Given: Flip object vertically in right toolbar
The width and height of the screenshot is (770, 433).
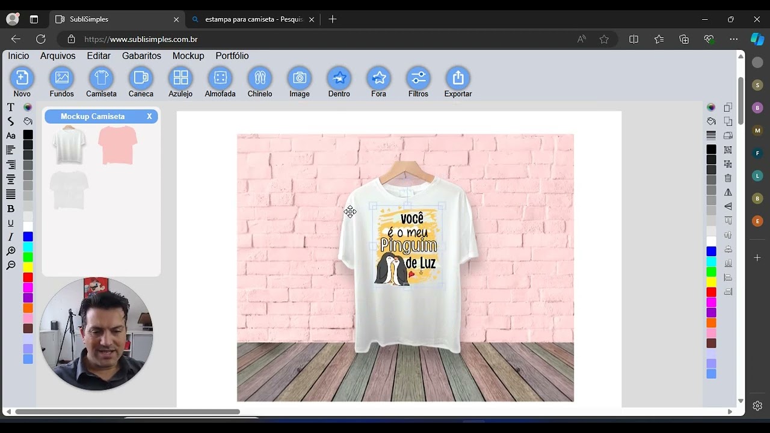Looking at the screenshot, I should coord(728,206).
